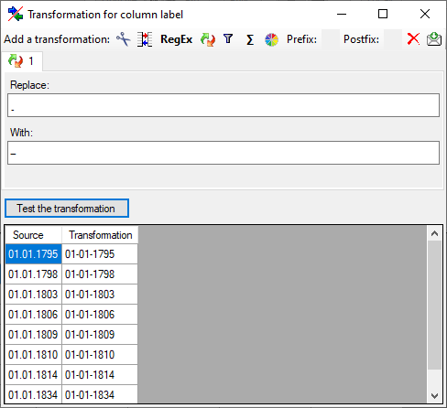Add a calculation transformation sigma icon
The width and height of the screenshot is (447, 408).
coord(250,39)
